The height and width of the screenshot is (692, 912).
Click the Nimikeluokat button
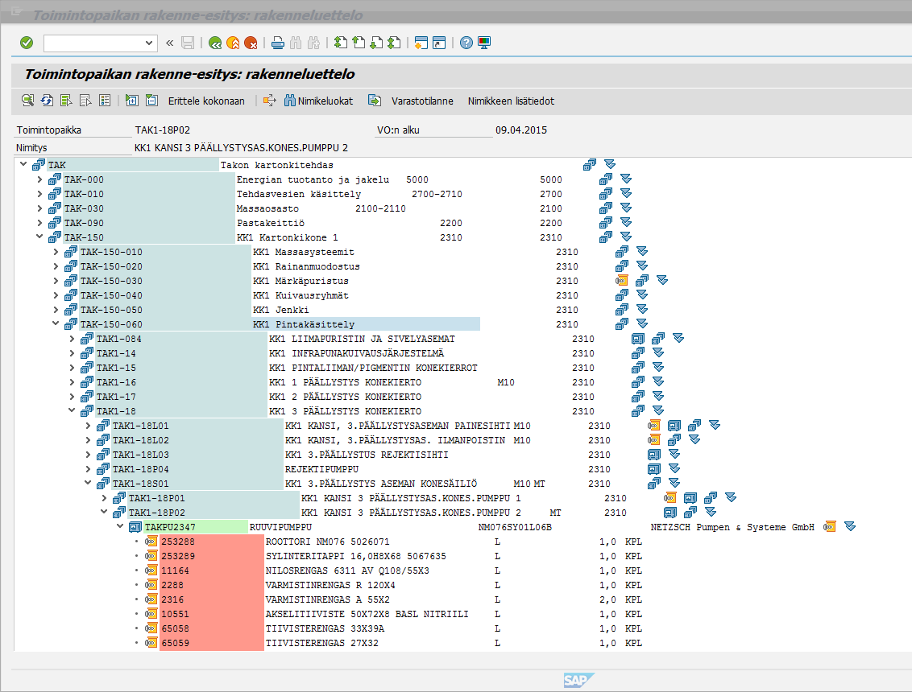point(319,101)
